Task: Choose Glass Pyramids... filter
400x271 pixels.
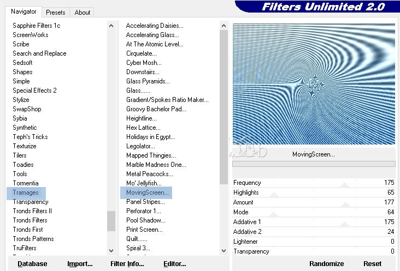Action: tap(148, 81)
